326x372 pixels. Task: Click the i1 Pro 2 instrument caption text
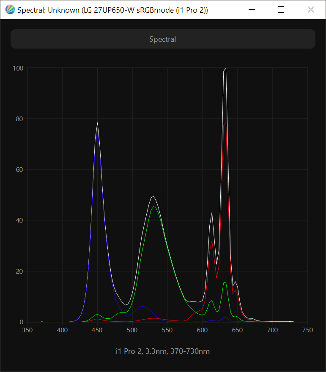162,351
